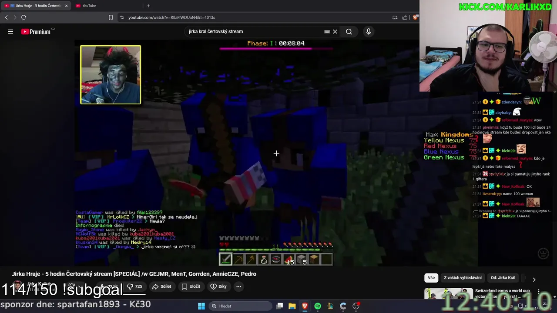This screenshot has width=557, height=313.
Task: Open the more actions three-dot button
Action: click(238, 286)
